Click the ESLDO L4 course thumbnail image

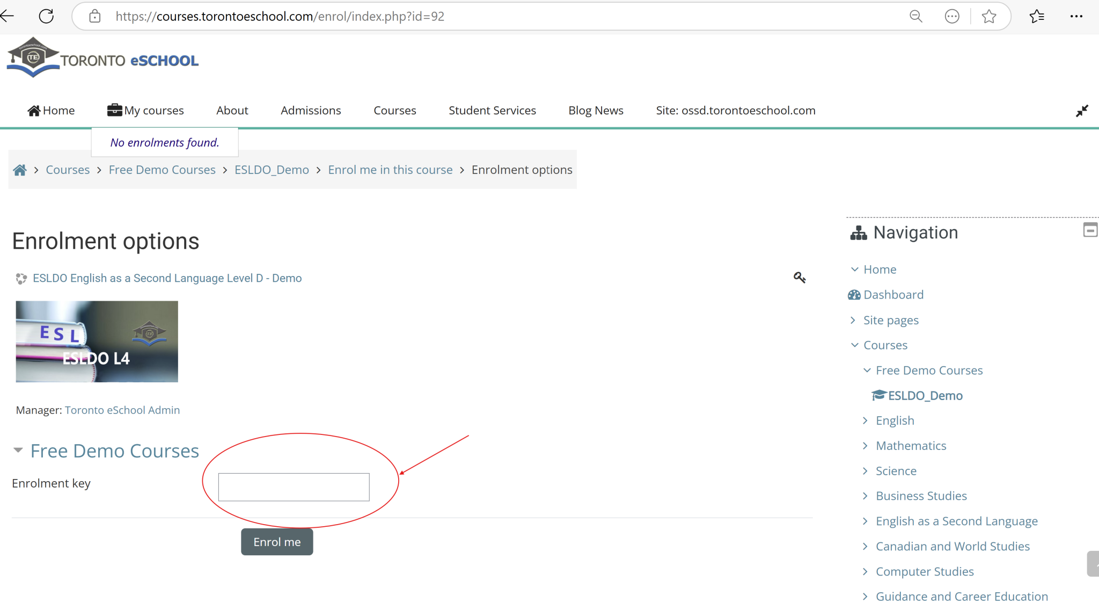[x=97, y=342]
